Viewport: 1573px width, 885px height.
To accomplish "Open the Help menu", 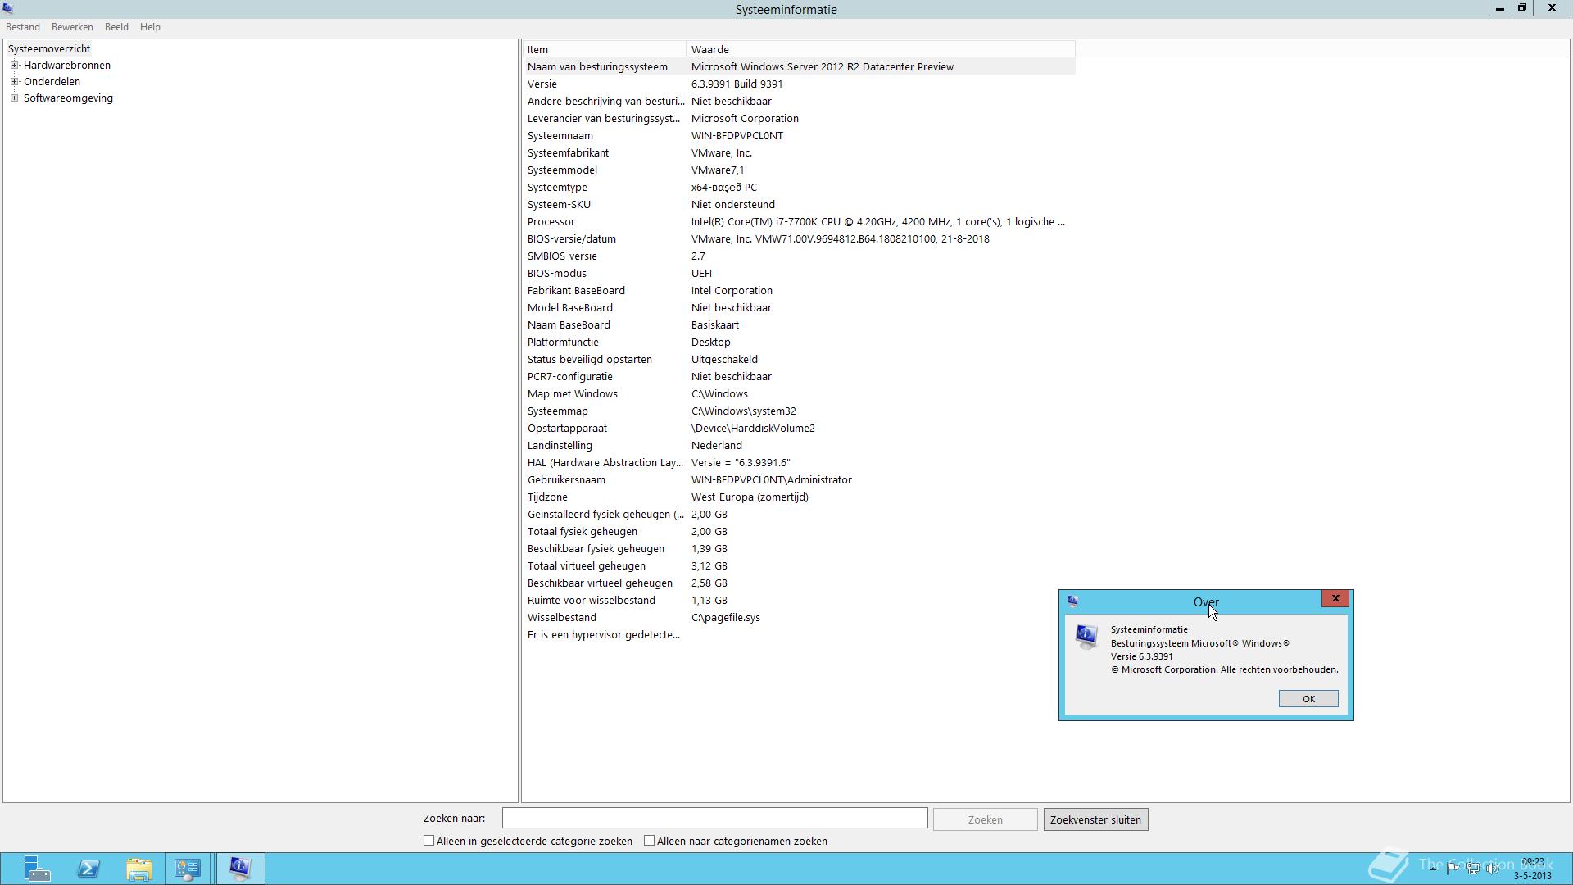I will click(150, 27).
